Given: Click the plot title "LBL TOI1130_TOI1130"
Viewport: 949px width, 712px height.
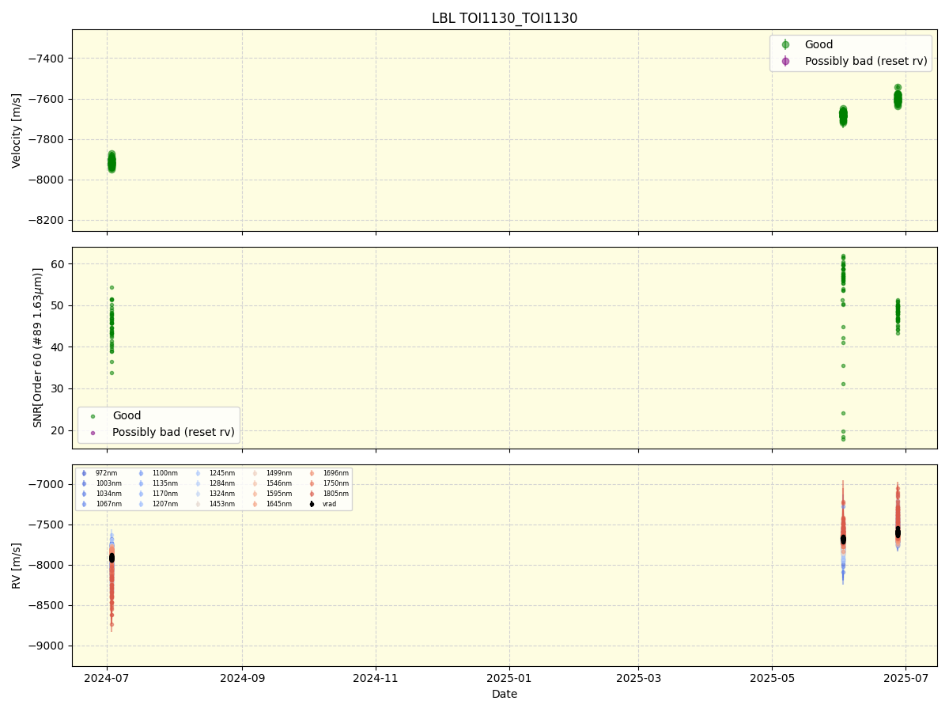Looking at the screenshot, I should 505,18.
